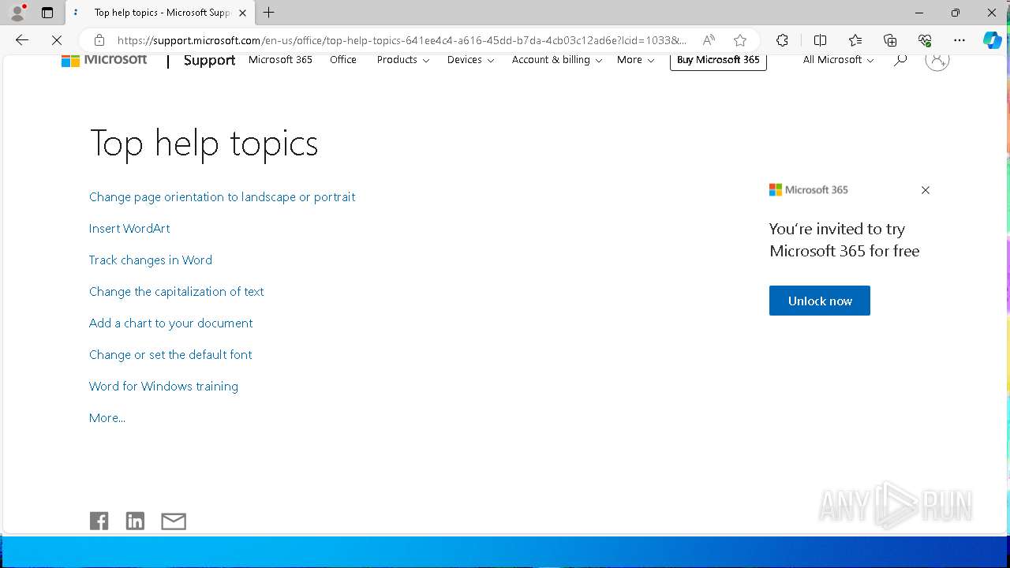Image resolution: width=1010 pixels, height=568 pixels.
Task: Click the Buy Microsoft 365 button
Action: click(x=718, y=60)
